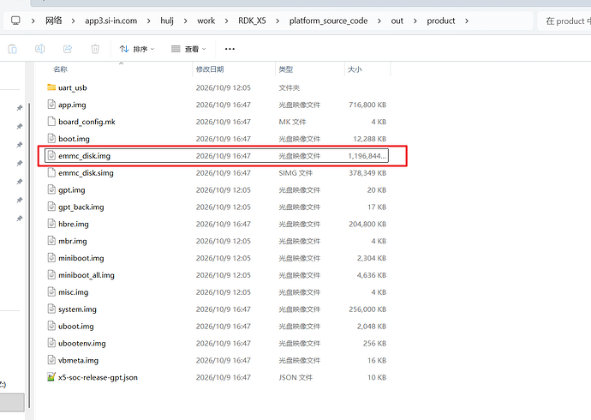Click file name text x5-soc-release-gpt.json
The height and width of the screenshot is (420, 591).
(98, 377)
